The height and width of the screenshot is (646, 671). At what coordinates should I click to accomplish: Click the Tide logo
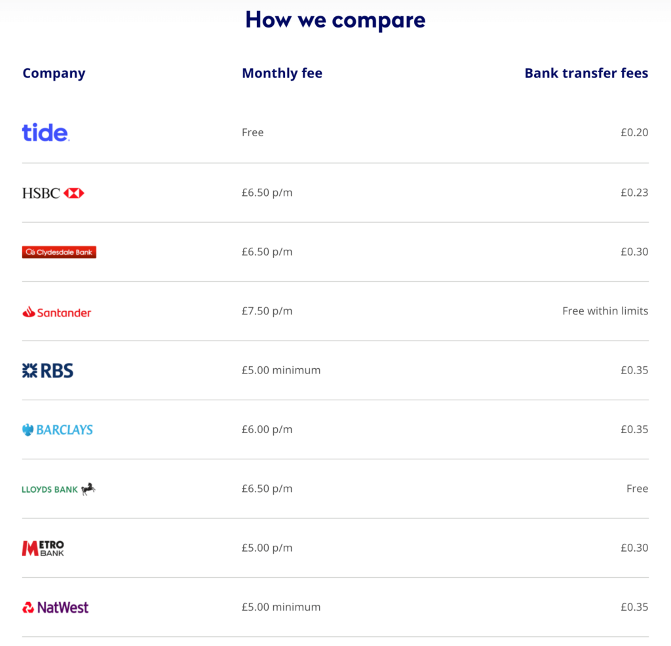coord(46,132)
